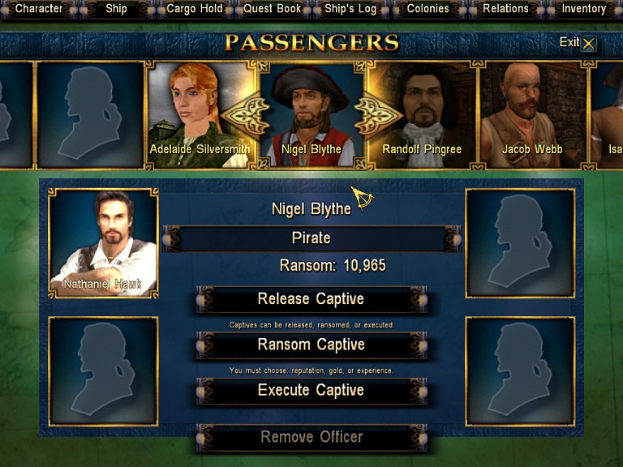Go to the Colonies tab
The height and width of the screenshot is (467, 623).
tap(428, 9)
